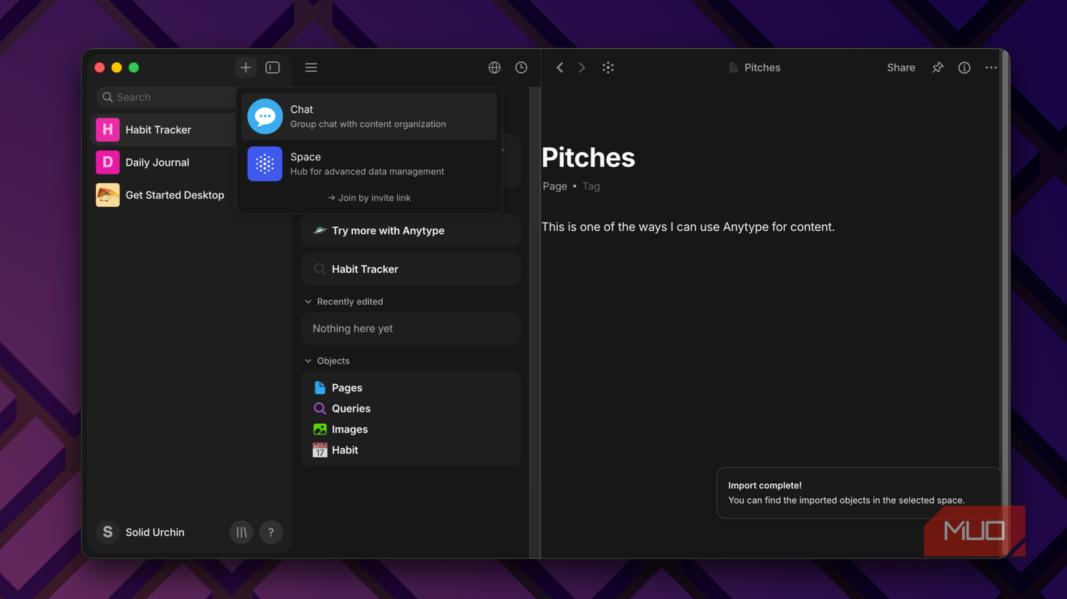Toggle the sidebar lock icon near Solid Urchin
This screenshot has height=599, width=1067.
tap(241, 532)
